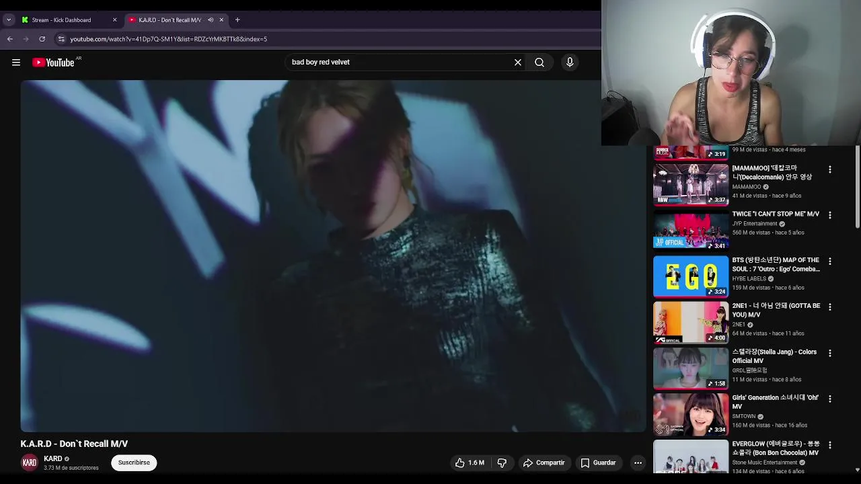
Task: Open more actions three-dot menu under video
Action: tap(638, 462)
